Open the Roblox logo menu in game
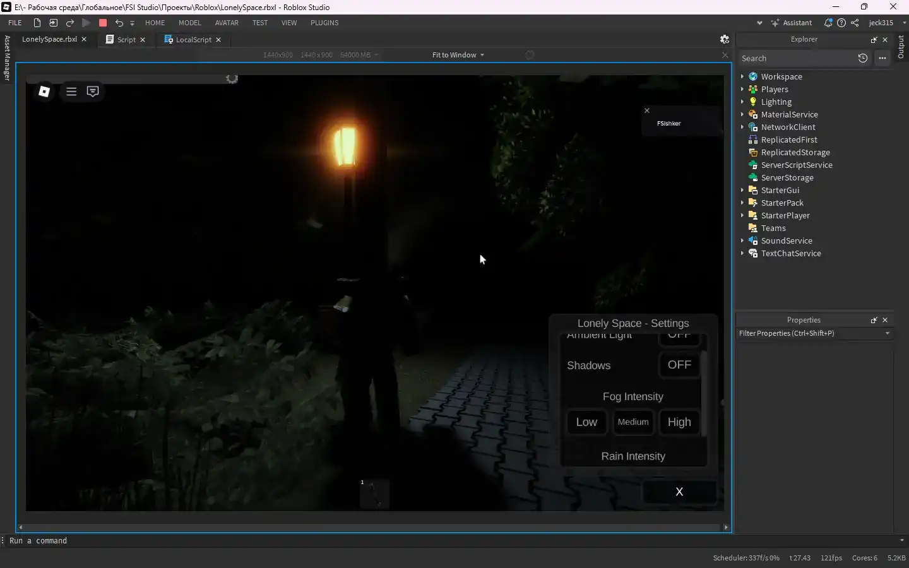Screen dimensions: 909x568 44,92
